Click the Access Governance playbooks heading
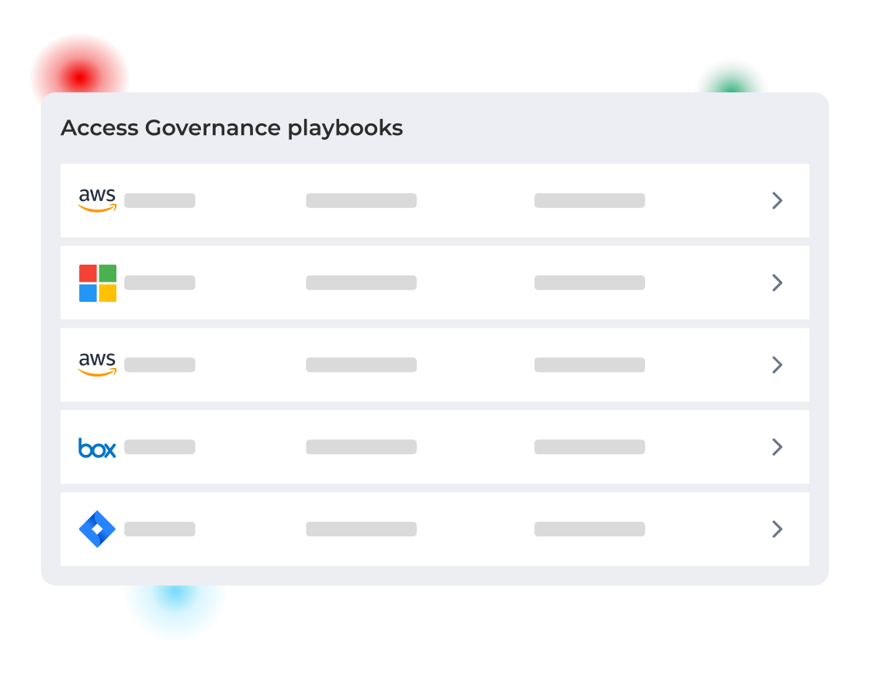 pyautogui.click(x=231, y=128)
